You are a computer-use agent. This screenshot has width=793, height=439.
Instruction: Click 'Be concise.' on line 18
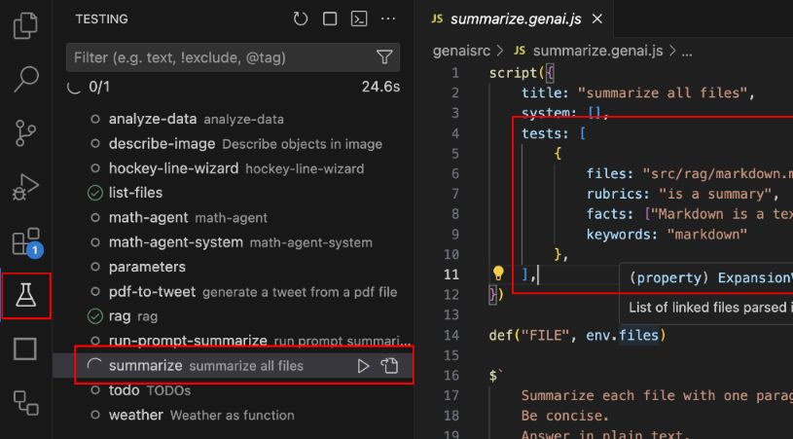565,416
